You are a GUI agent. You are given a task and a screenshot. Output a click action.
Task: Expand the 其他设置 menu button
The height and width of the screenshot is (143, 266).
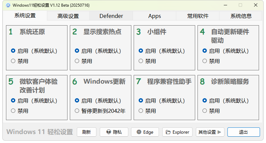[x=210, y=132]
